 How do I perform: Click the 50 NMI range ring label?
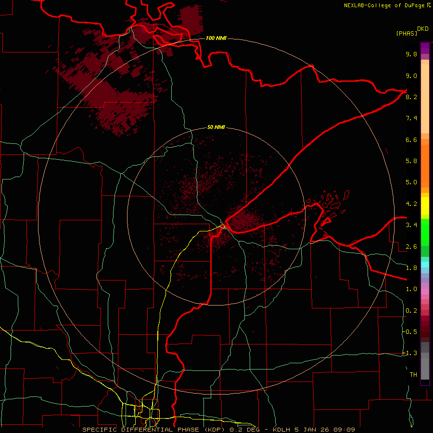coord(216,127)
